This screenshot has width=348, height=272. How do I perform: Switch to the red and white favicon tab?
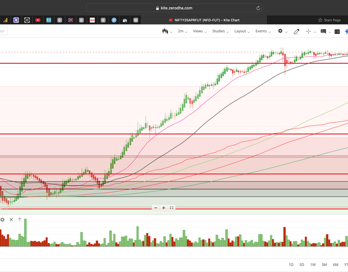point(92,20)
